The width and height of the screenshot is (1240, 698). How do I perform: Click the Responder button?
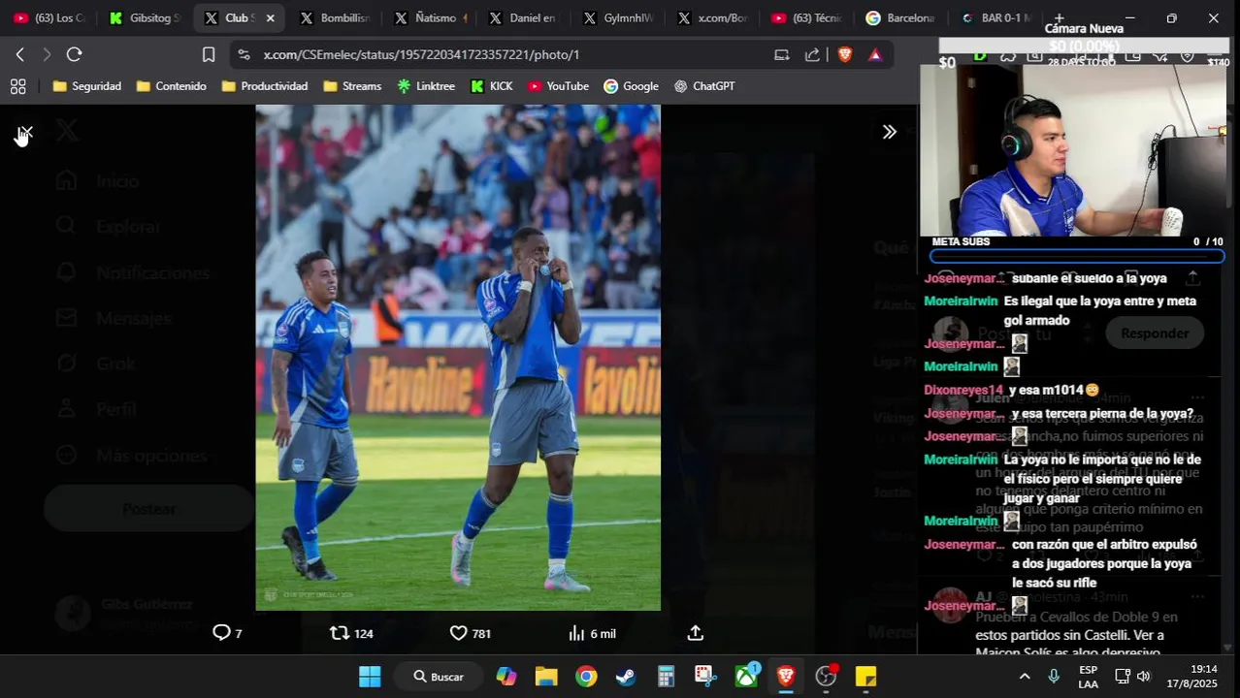[1155, 333]
